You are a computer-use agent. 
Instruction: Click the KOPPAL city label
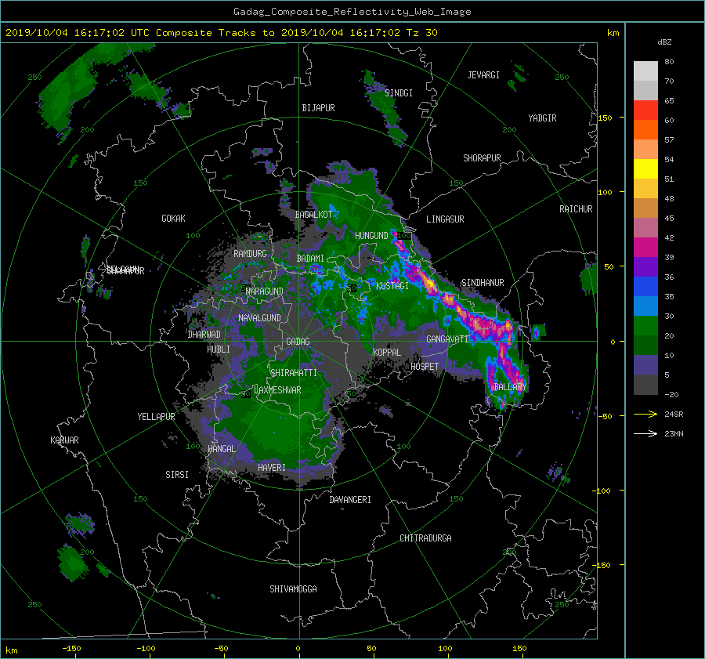(x=387, y=353)
